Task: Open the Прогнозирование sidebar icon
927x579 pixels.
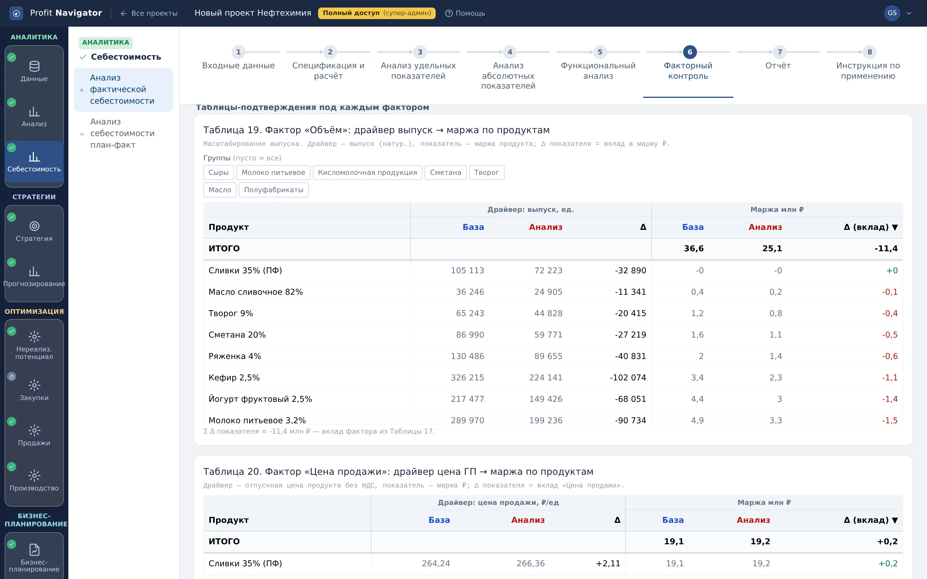Action: 34,272
